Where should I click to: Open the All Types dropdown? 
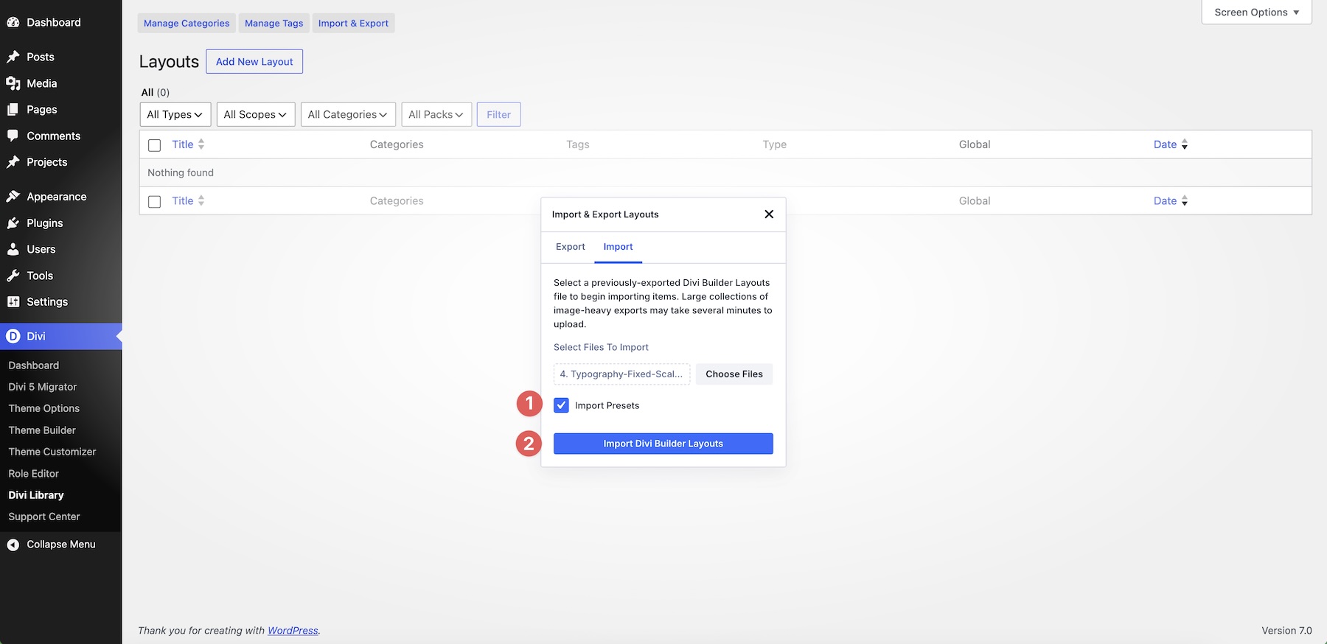click(175, 114)
